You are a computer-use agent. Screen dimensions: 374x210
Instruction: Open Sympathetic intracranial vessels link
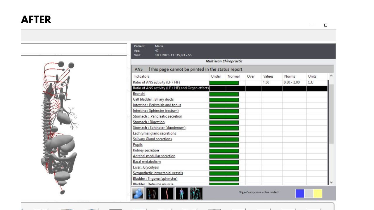(x=158, y=173)
